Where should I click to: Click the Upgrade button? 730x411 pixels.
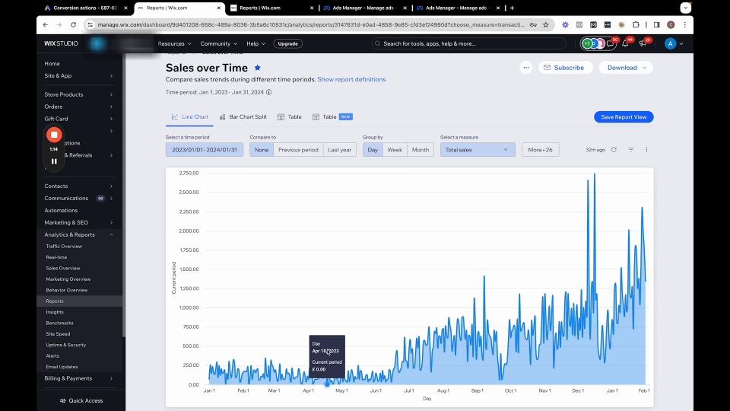[x=287, y=43]
